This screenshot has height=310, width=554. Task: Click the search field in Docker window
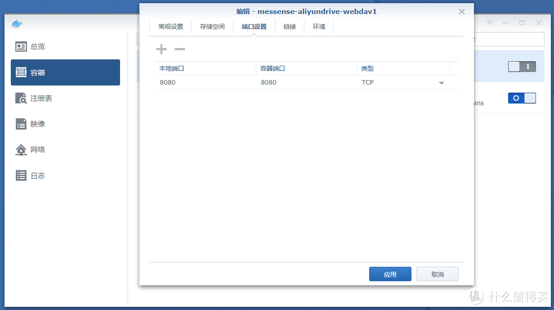[509, 39]
